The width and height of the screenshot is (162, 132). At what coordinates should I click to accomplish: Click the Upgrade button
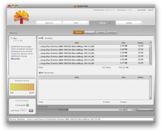(x=145, y=110)
